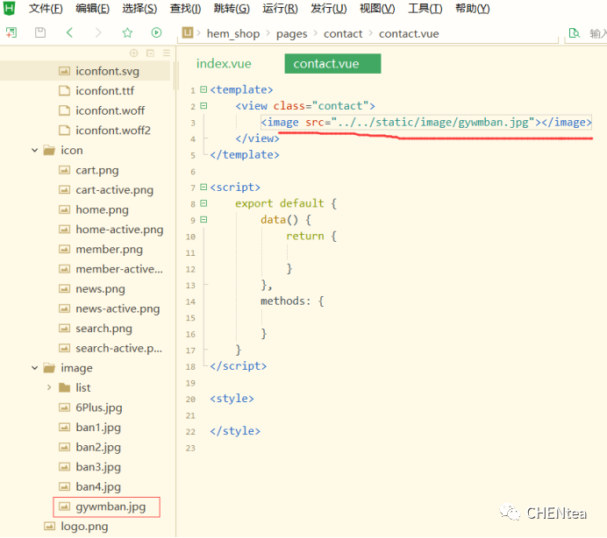This screenshot has height=538, width=607.
Task: Go forward with the right arrow icon
Action: pyautogui.click(x=98, y=32)
